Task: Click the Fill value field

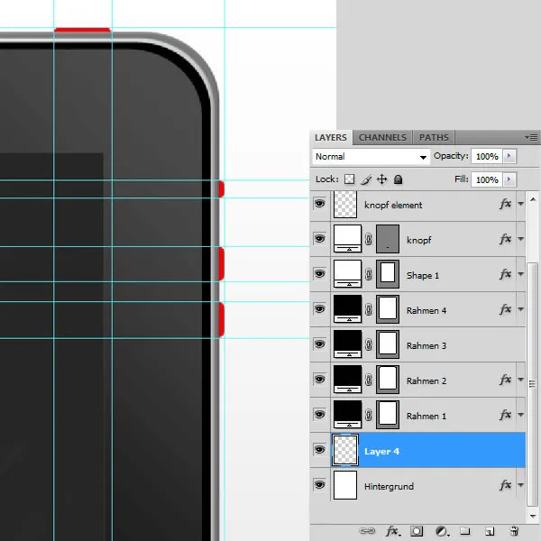Action: click(487, 179)
